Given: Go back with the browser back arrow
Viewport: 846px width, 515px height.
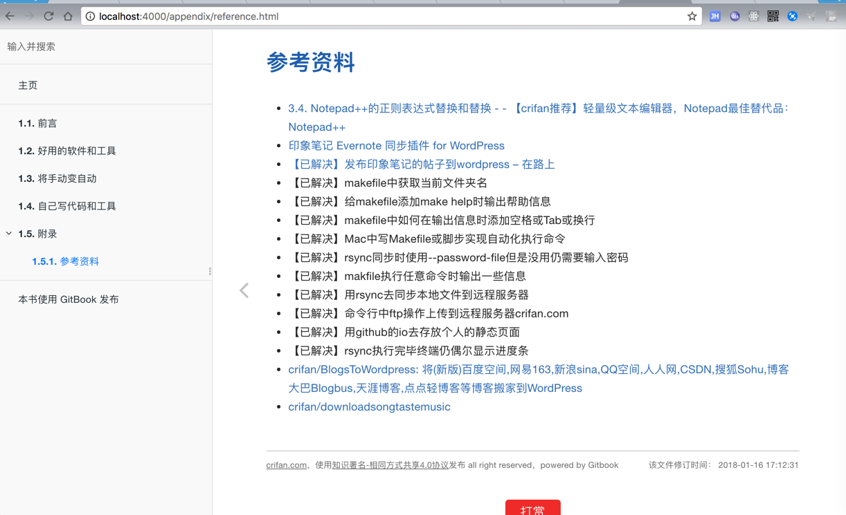Looking at the screenshot, I should click(10, 16).
